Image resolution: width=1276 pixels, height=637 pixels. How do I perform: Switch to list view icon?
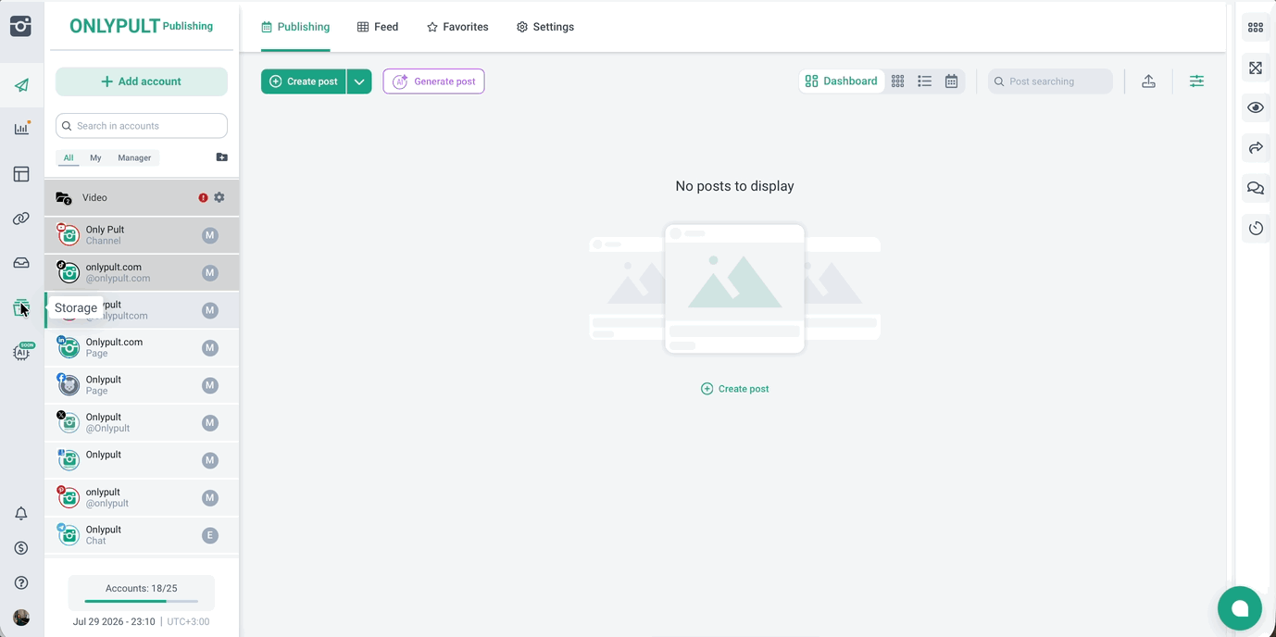[x=924, y=81]
